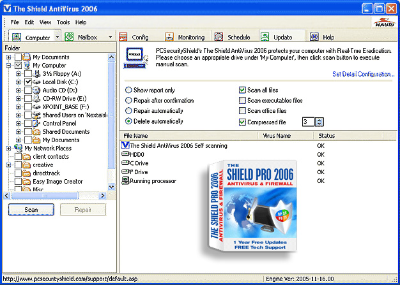Open Set Detail Configuration link
Viewport: 400px width, 285px height.
coord(364,74)
